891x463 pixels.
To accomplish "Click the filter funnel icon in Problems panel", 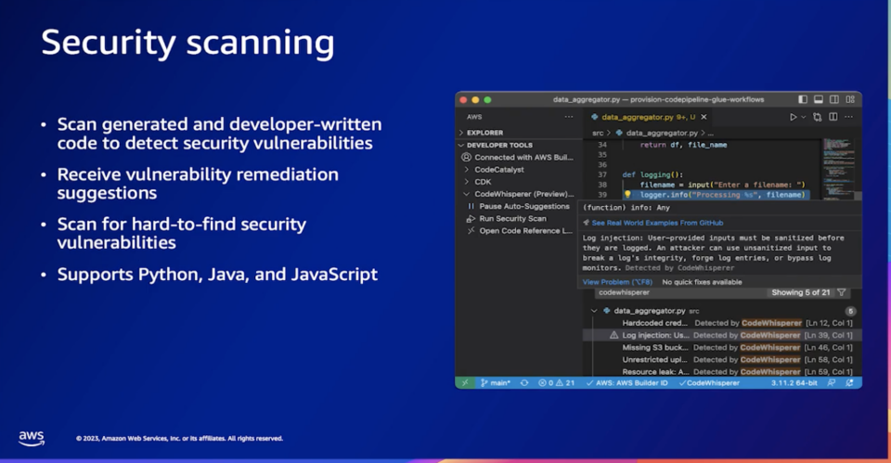I will [842, 292].
